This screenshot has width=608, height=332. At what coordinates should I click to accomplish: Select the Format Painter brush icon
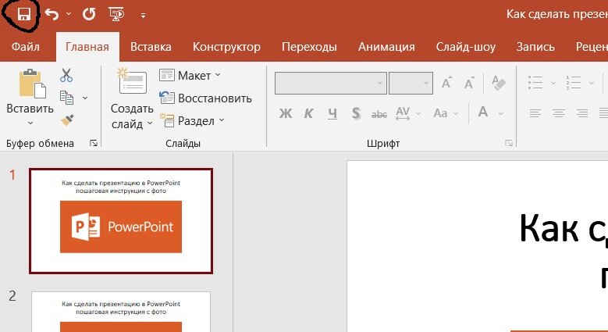67,120
